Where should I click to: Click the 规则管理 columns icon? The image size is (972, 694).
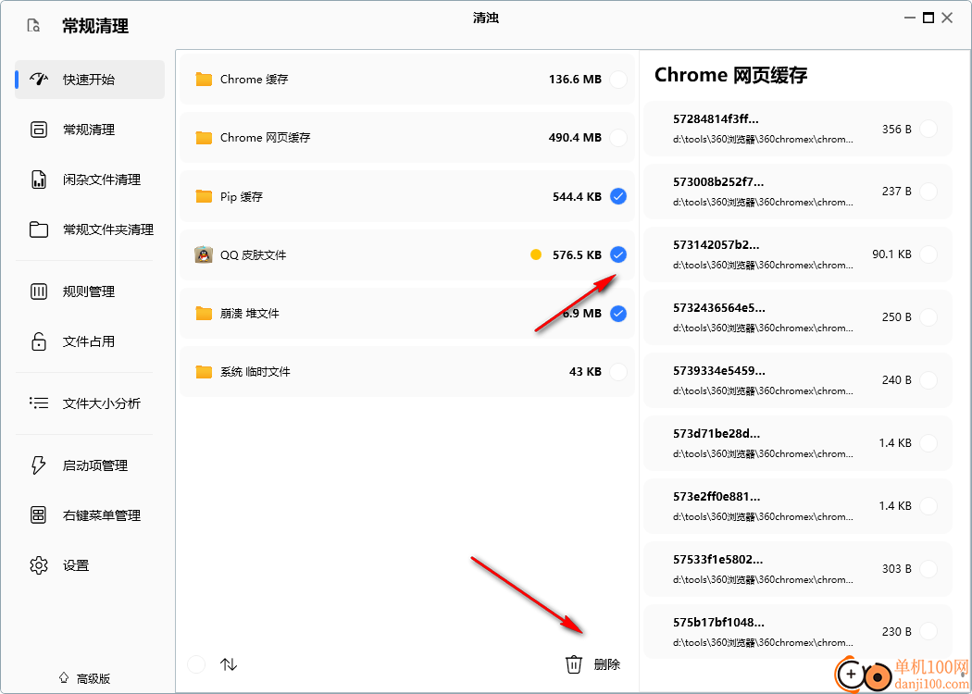tap(39, 291)
